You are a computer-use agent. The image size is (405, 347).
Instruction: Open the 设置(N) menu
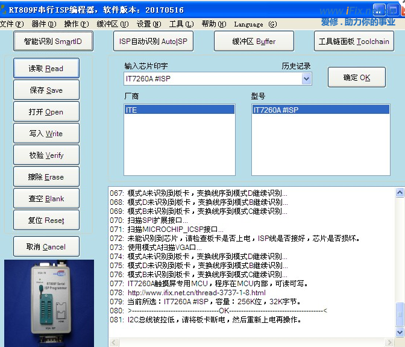(149, 24)
